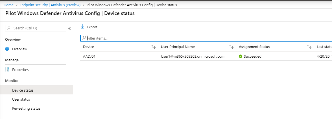The height and width of the screenshot is (119, 332).
Task: Sort by Assignment Status arrows
Action: tap(309, 47)
